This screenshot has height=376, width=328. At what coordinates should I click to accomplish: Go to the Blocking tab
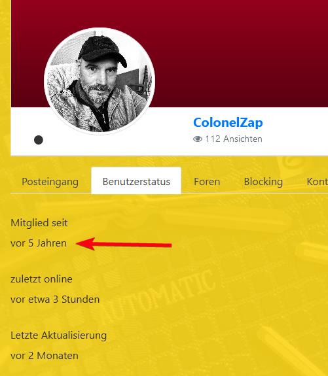[x=263, y=182]
